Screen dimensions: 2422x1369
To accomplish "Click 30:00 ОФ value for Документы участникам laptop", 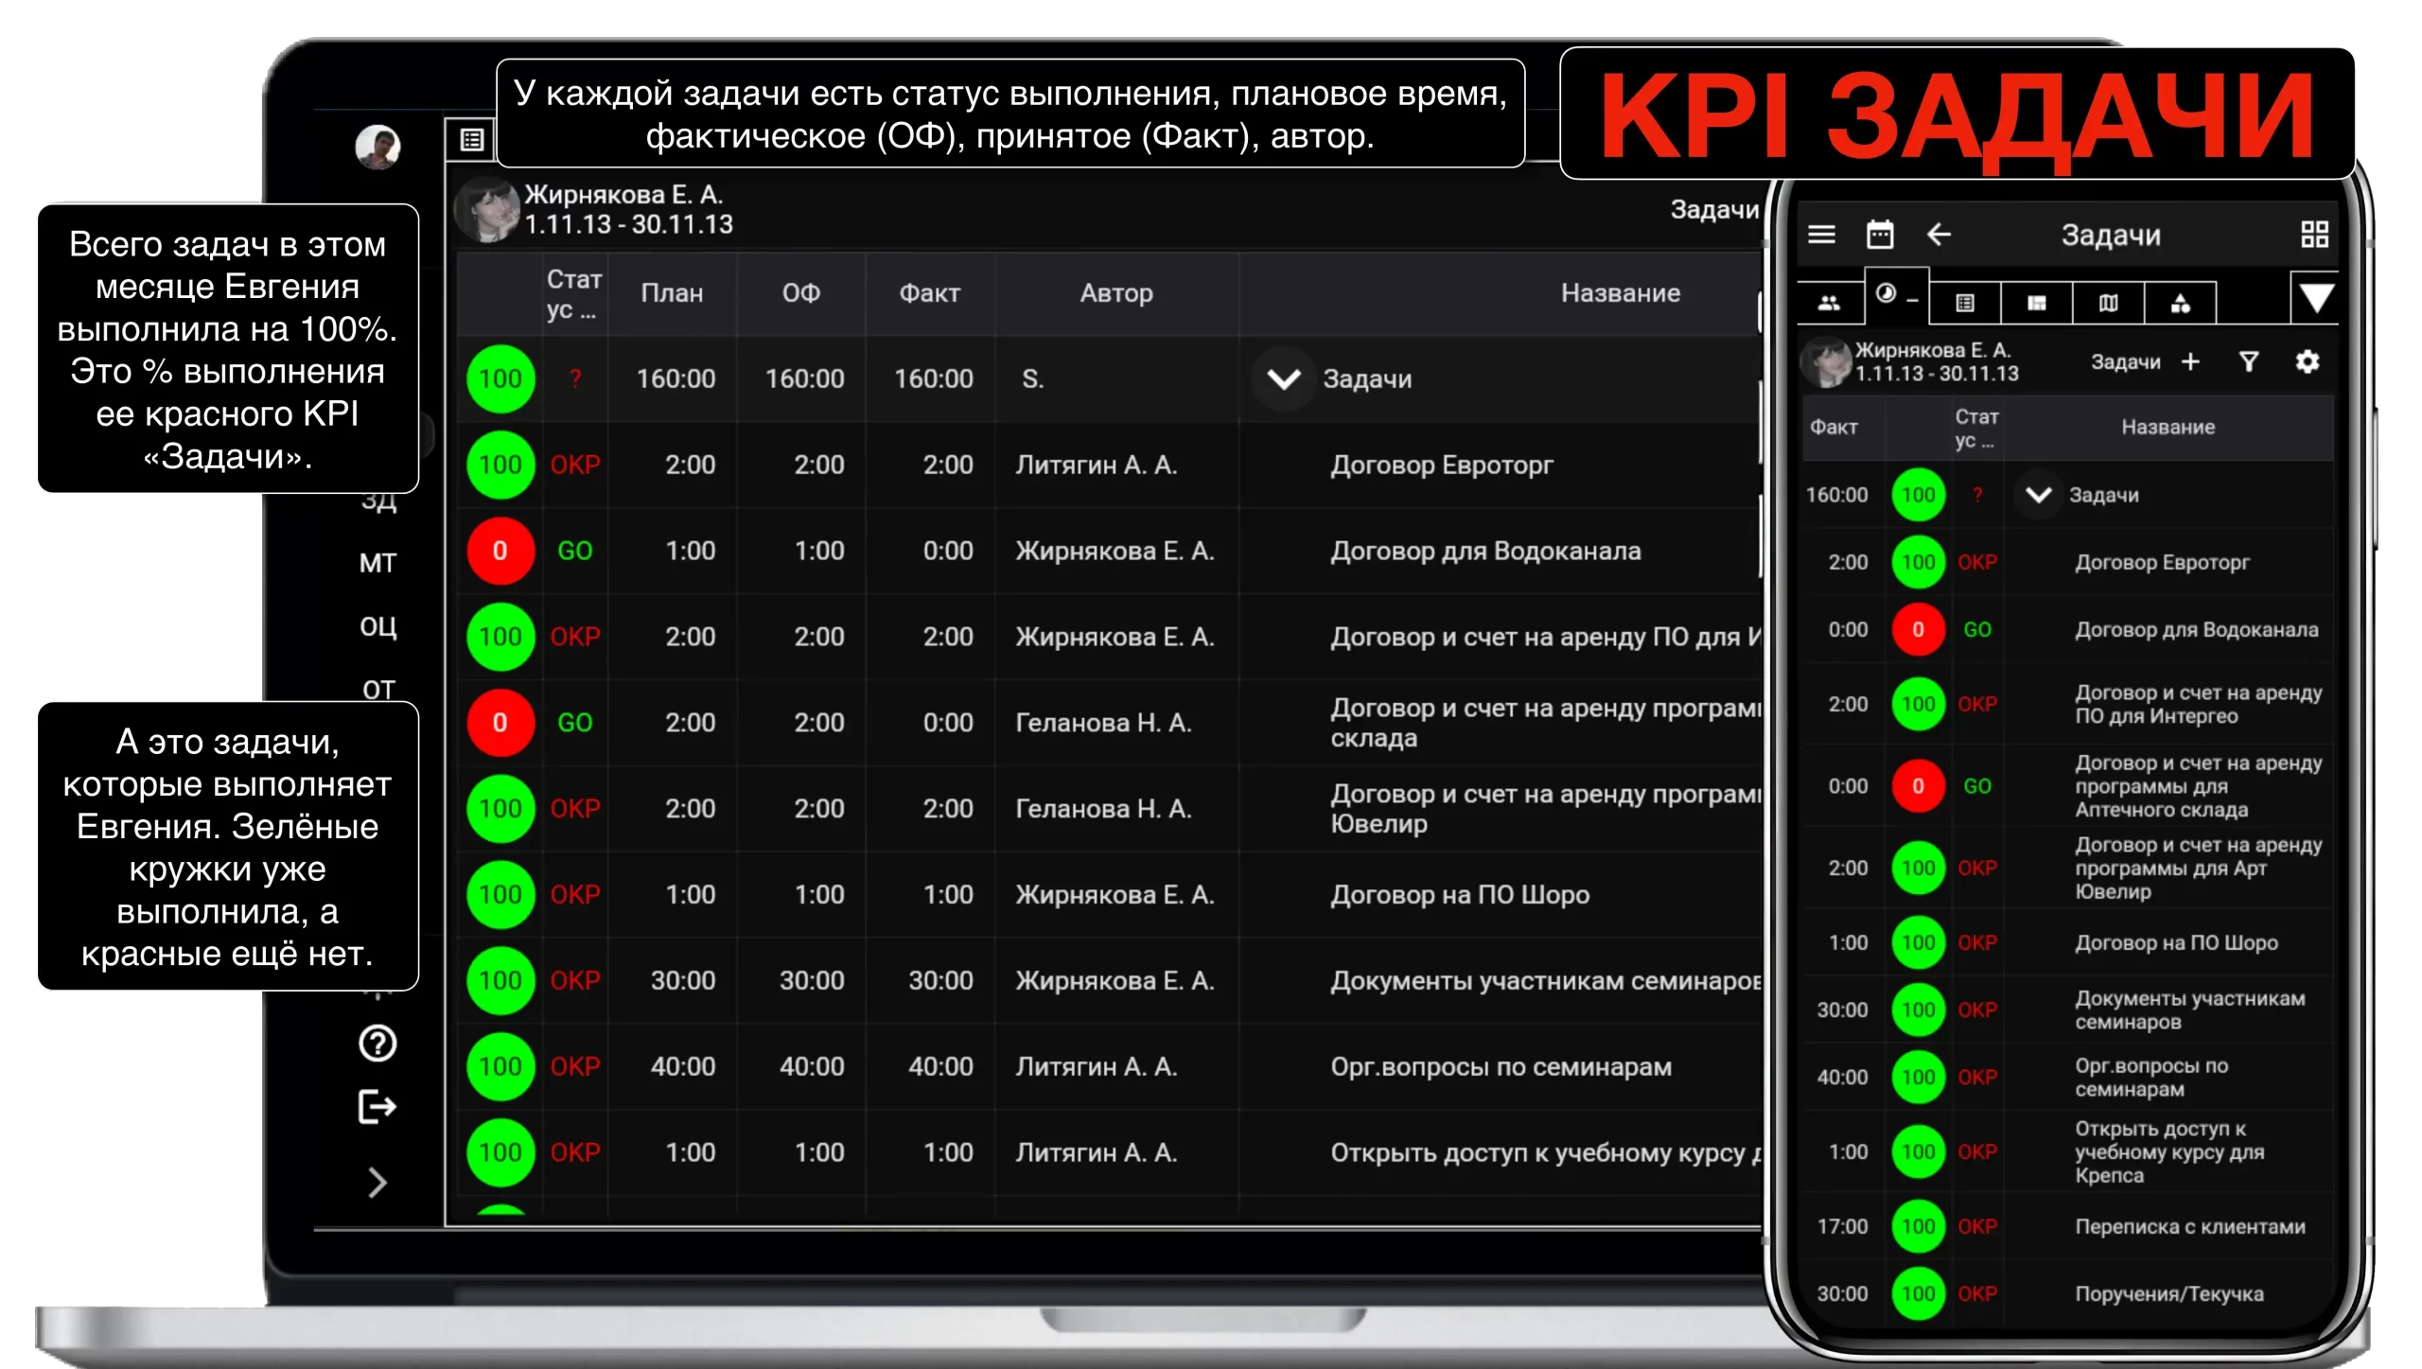I will click(x=811, y=980).
